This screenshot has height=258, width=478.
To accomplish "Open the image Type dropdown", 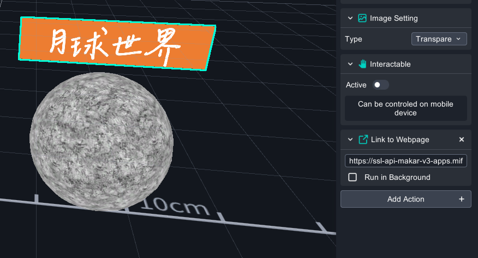I will 439,39.
